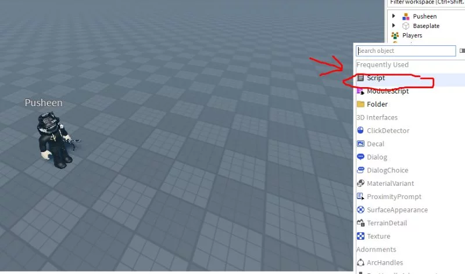Click the ModuleScript icon

[361, 91]
